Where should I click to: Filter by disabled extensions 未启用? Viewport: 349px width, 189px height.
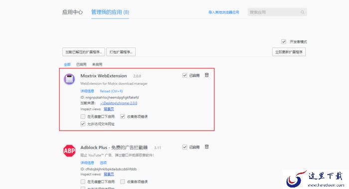coord(97,64)
